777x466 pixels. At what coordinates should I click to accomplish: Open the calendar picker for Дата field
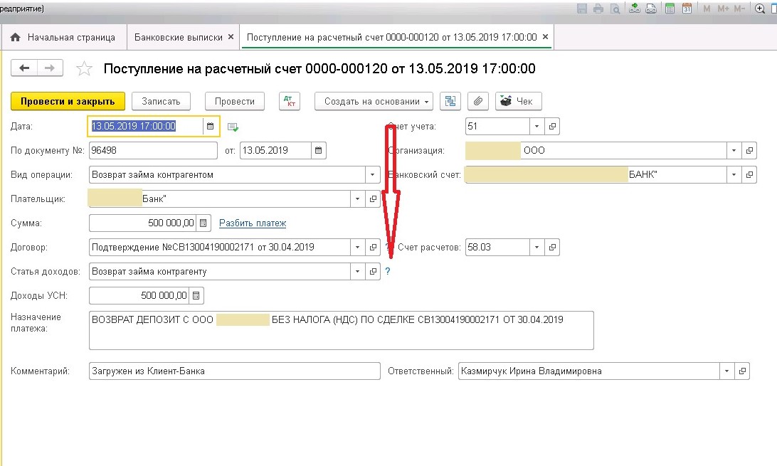pyautogui.click(x=210, y=126)
